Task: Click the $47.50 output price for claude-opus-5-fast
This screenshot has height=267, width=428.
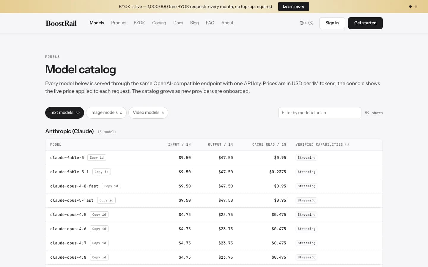Action: point(226,200)
